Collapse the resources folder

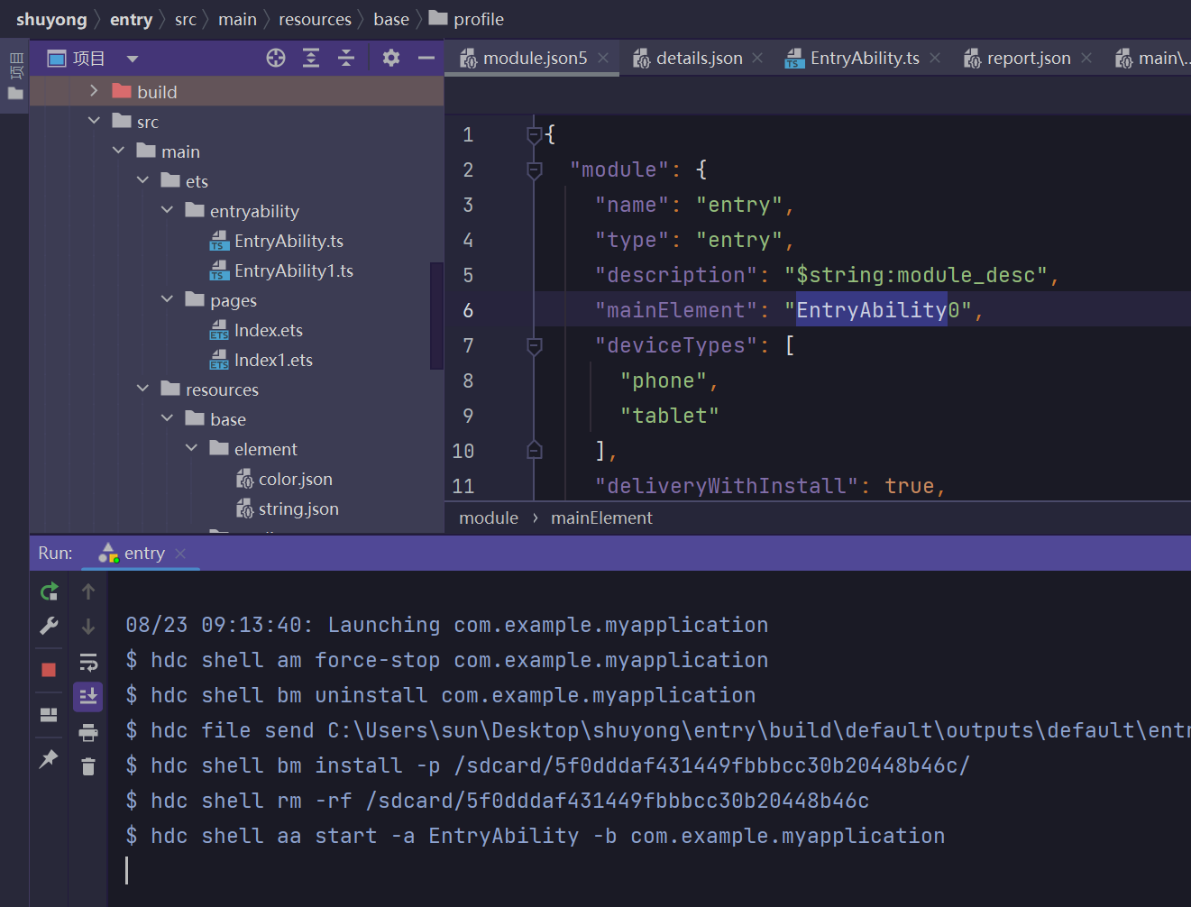pos(142,389)
